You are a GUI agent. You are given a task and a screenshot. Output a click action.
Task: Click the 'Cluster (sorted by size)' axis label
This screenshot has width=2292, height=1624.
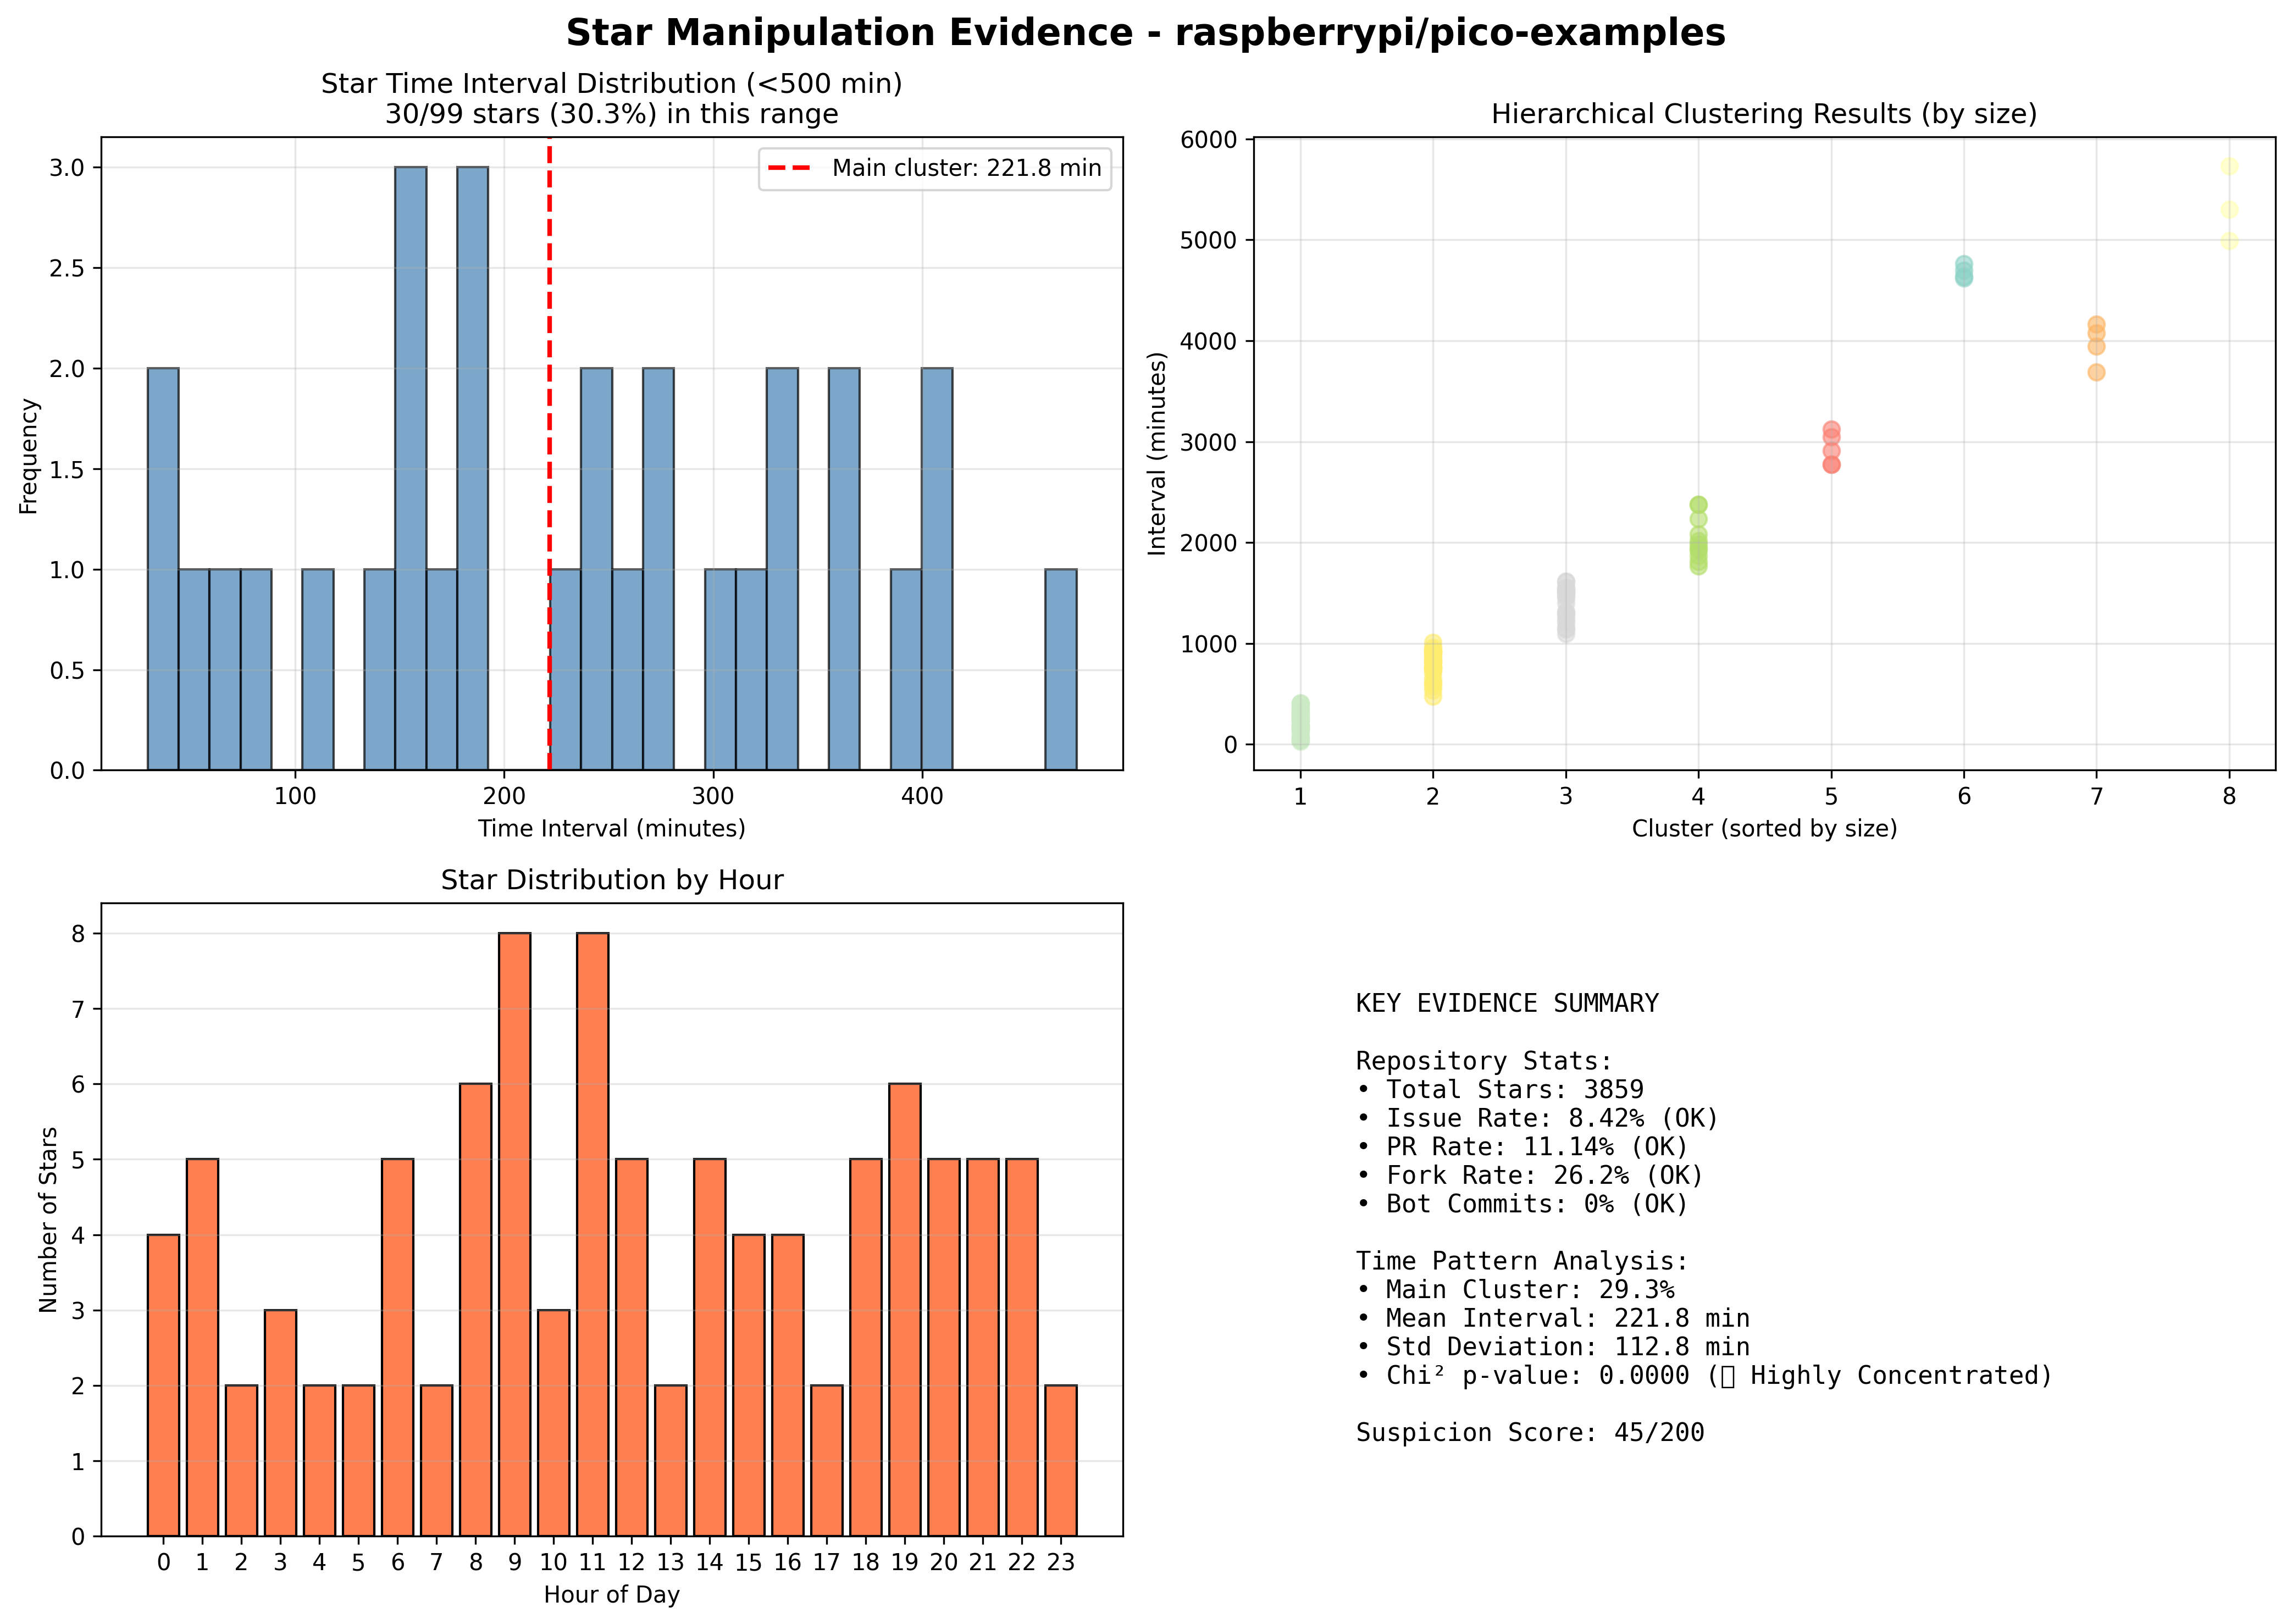tap(1764, 829)
